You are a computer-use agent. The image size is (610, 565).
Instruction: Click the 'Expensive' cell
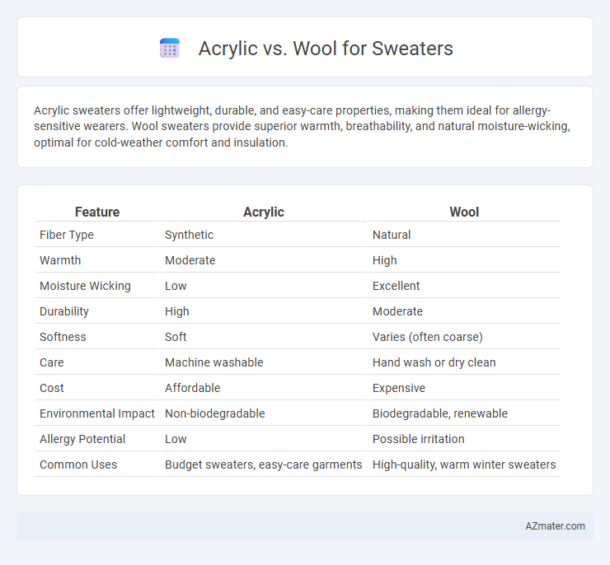click(x=399, y=388)
